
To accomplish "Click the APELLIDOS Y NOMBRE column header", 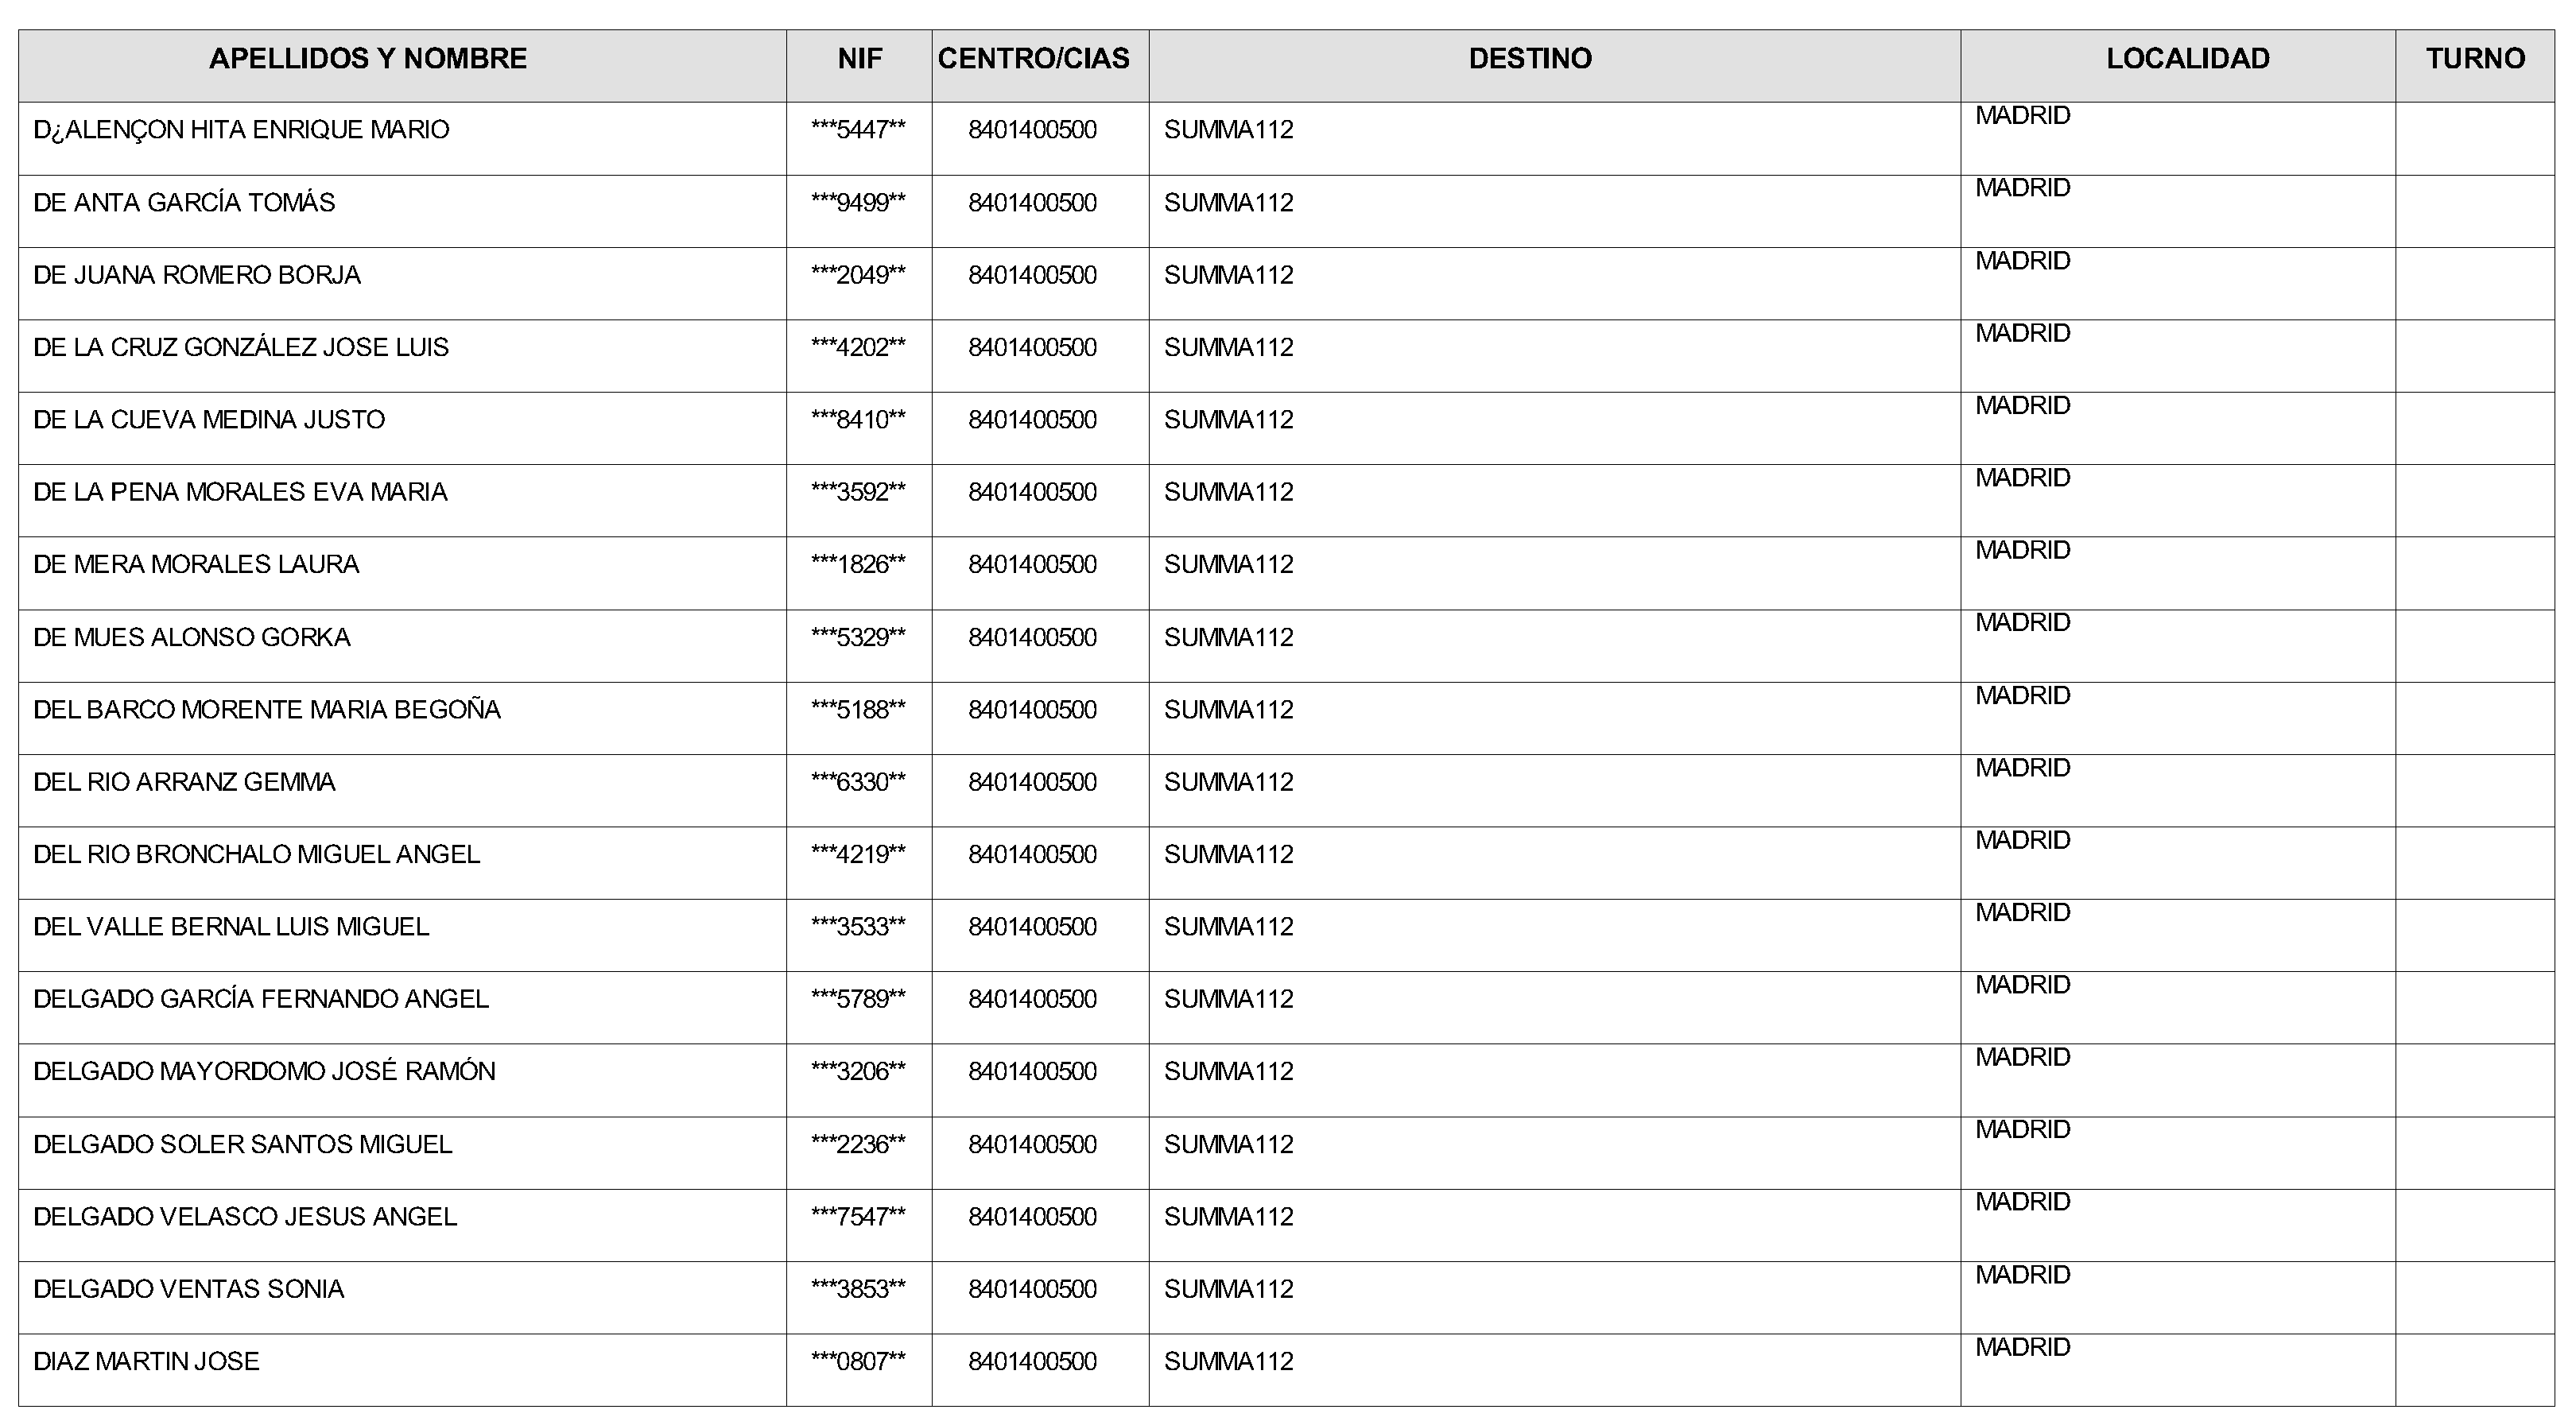I will 368,59.
